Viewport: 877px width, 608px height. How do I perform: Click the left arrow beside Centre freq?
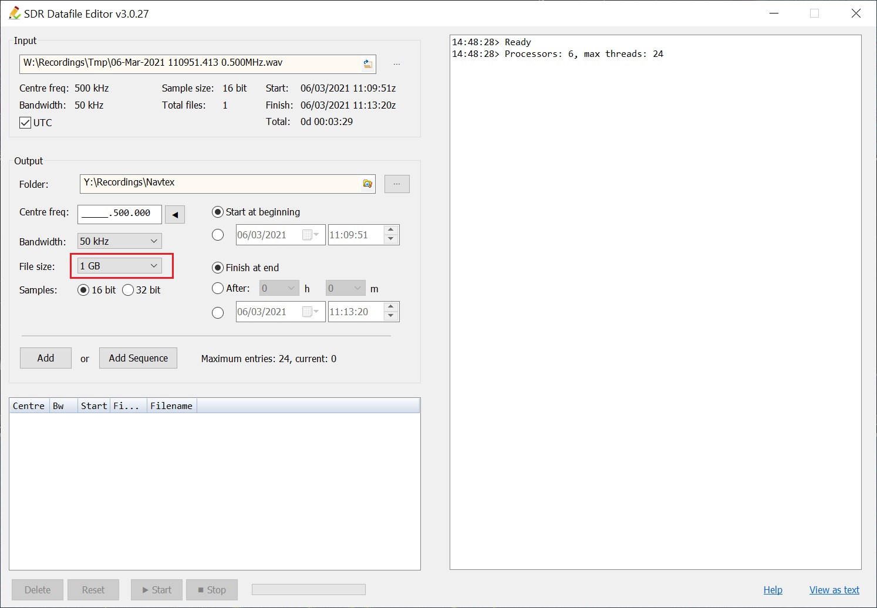(175, 215)
